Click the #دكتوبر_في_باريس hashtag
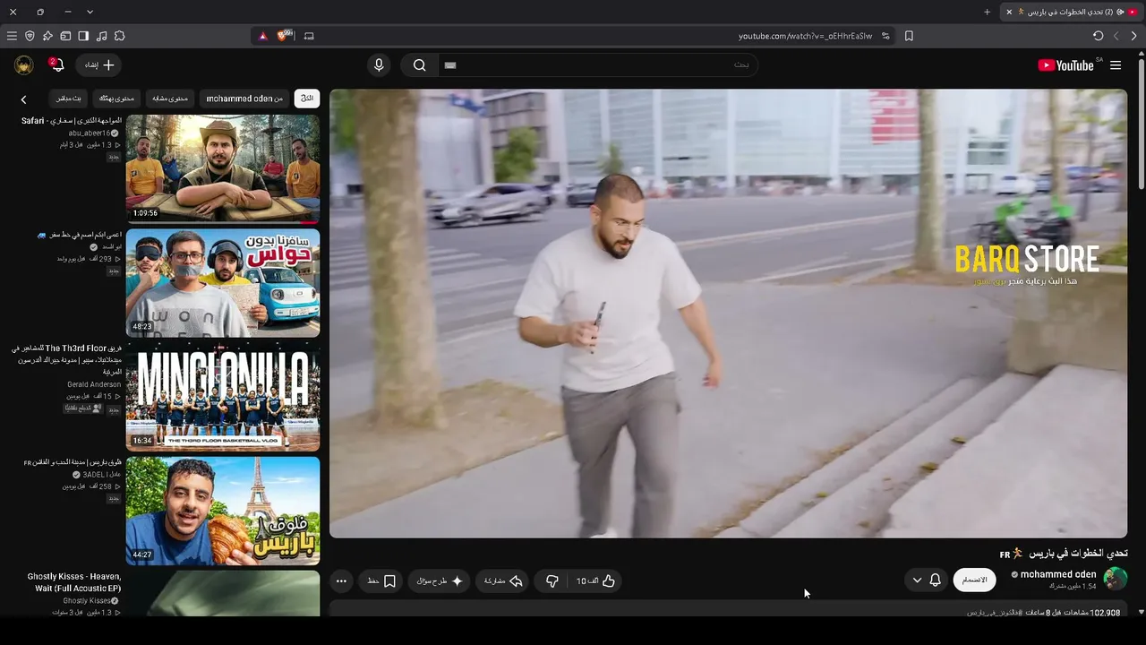The height and width of the screenshot is (645, 1146). [996, 613]
